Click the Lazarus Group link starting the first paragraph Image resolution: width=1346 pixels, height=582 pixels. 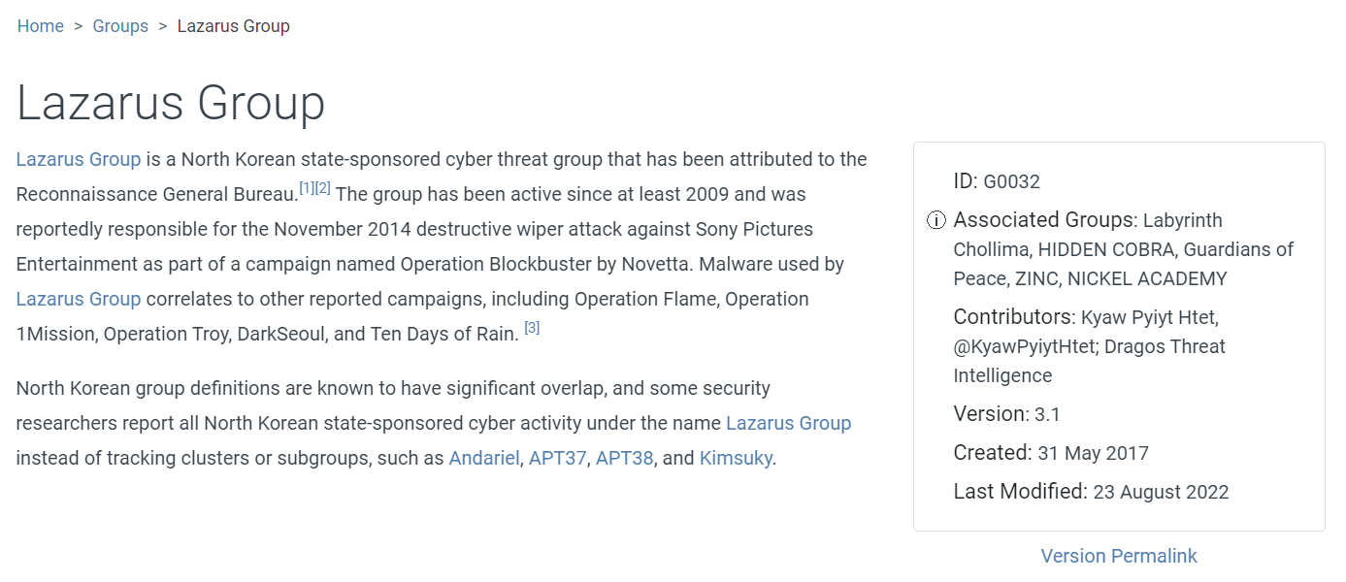tap(79, 159)
